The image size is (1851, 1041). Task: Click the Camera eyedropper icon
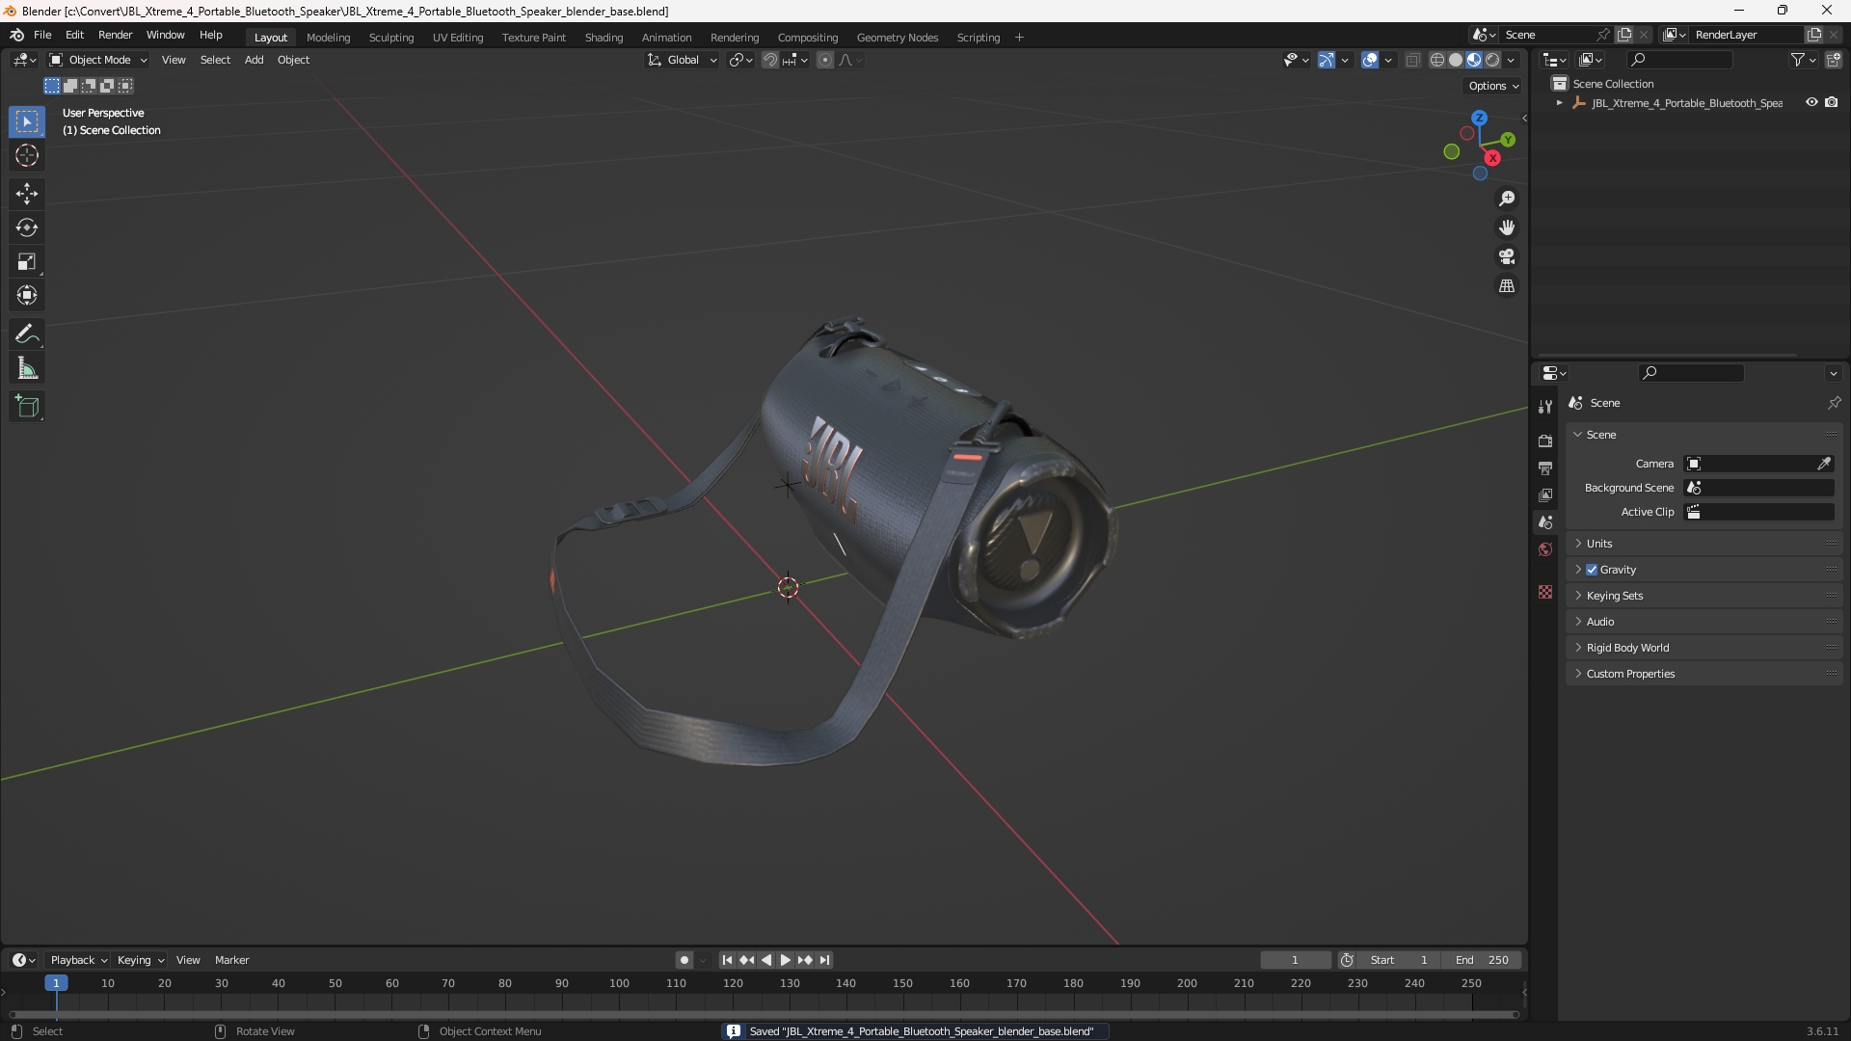1824,464
